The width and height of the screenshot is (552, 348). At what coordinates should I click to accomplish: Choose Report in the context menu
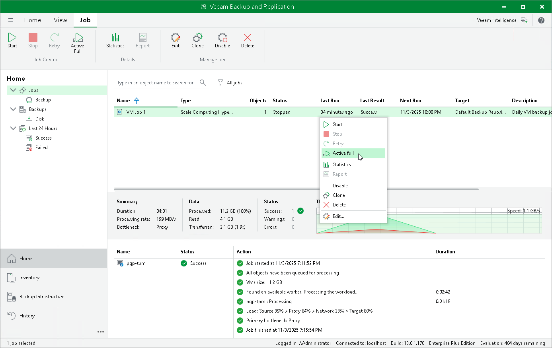353,174
